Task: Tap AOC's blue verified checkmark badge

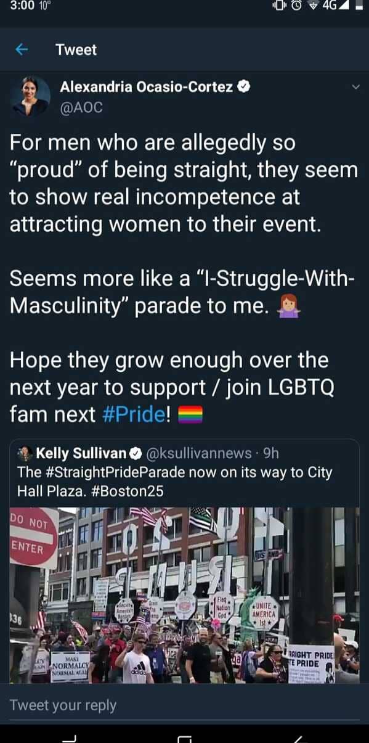Action: tap(244, 86)
